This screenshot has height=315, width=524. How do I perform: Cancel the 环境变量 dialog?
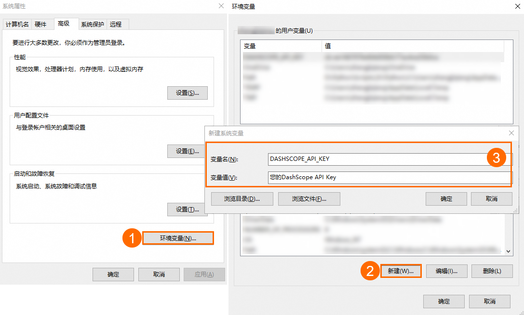(x=490, y=302)
